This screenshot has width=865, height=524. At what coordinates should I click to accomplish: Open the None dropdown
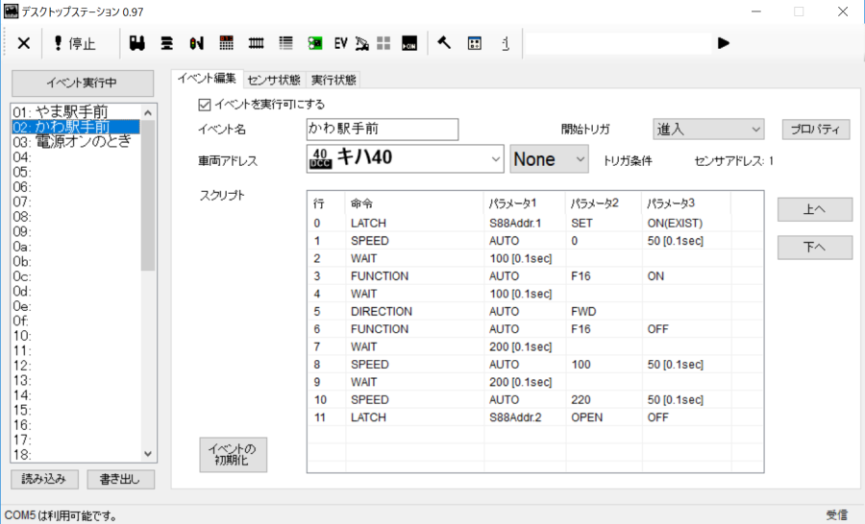point(549,159)
